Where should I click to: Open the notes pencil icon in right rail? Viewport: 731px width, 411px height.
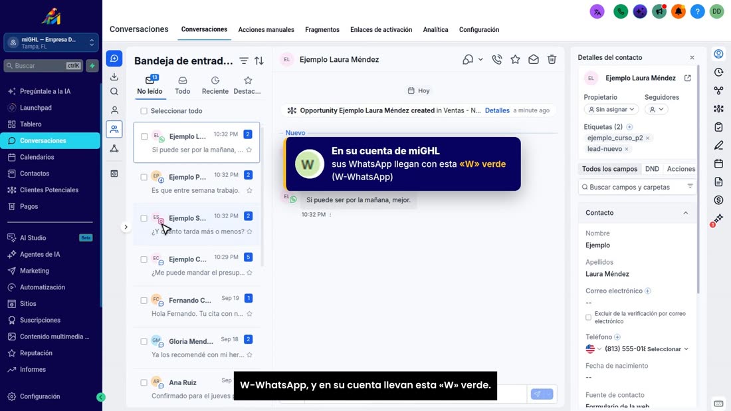pyautogui.click(x=718, y=146)
